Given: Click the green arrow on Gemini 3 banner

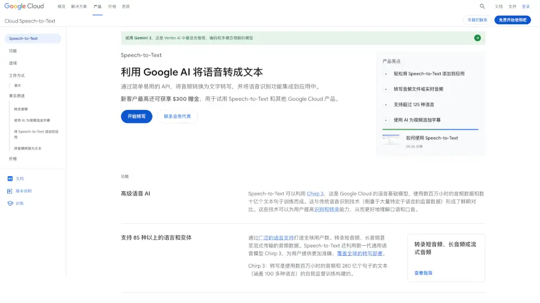Looking at the screenshot, I should pos(478,38).
